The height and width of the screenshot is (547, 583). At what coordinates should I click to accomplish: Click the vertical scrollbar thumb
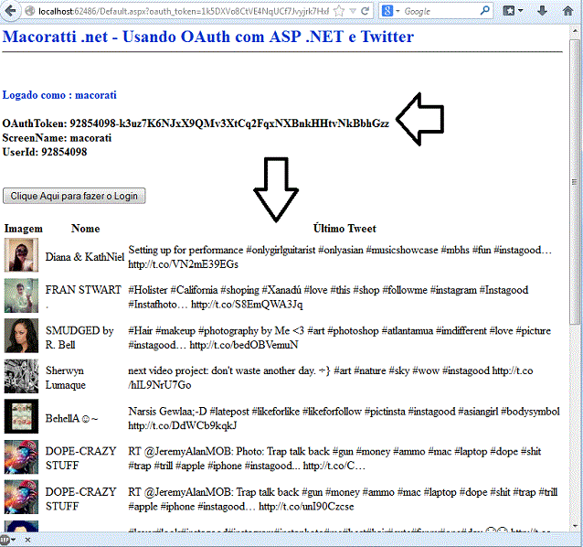click(x=575, y=182)
